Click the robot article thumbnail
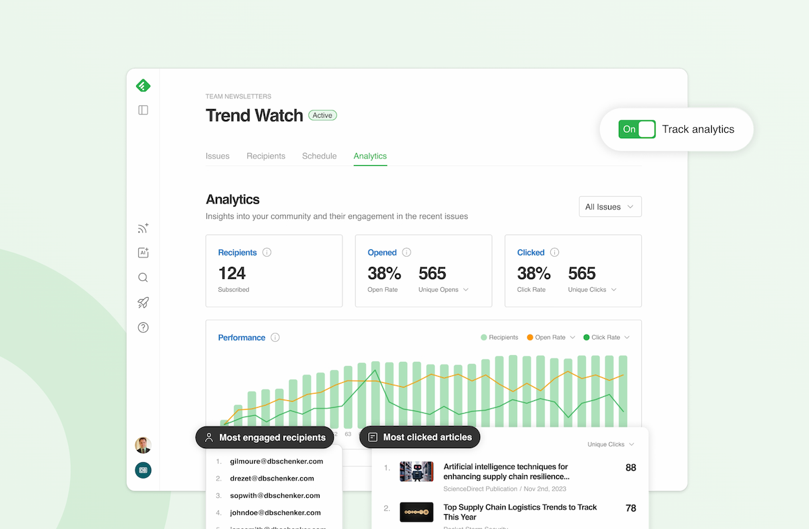Image resolution: width=809 pixels, height=529 pixels. (x=417, y=472)
